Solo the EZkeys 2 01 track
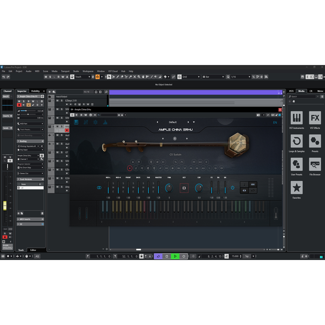Image resolution: width=325 pixels, height=325 pixels. pyautogui.click(x=61, y=100)
